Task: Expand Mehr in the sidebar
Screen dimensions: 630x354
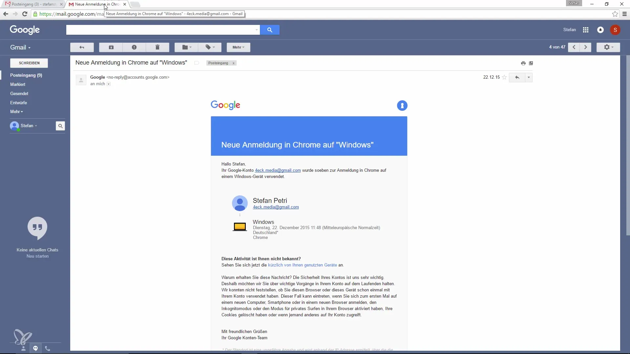Action: coord(16,112)
